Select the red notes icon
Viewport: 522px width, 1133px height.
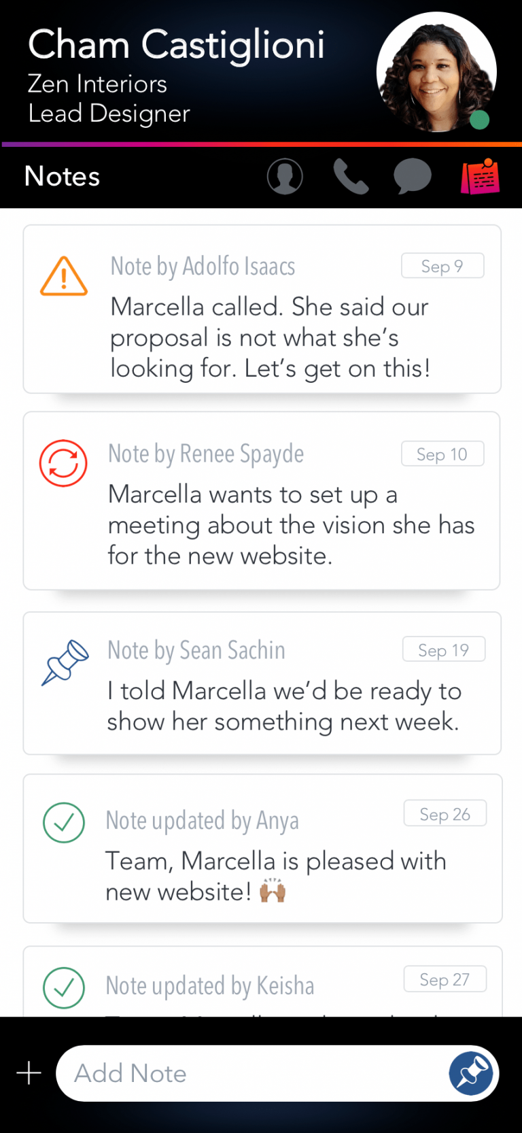[x=481, y=177]
